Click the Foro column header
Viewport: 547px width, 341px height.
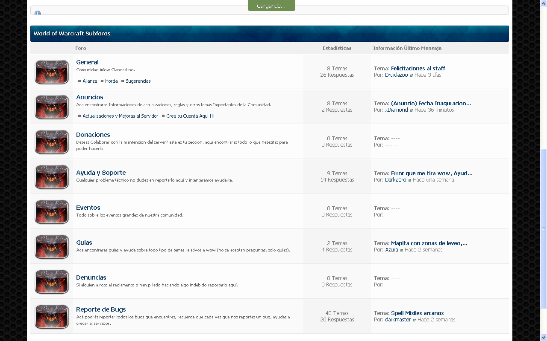[80, 48]
